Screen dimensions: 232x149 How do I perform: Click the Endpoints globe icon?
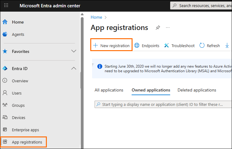pyautogui.click(x=137, y=45)
